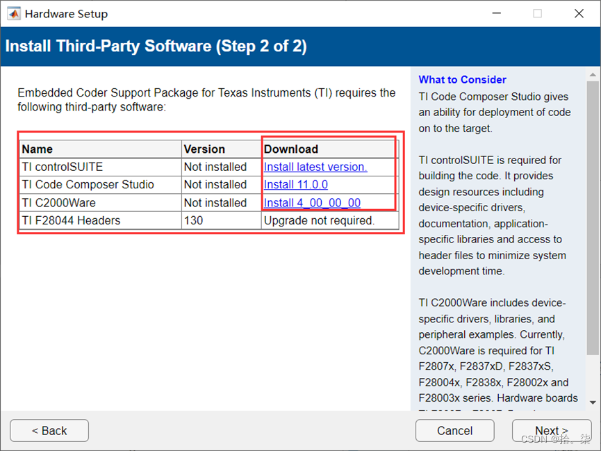This screenshot has height=451, width=601.
Task: Click the sidebar vertical scrollbar thumb
Action: pos(593,218)
